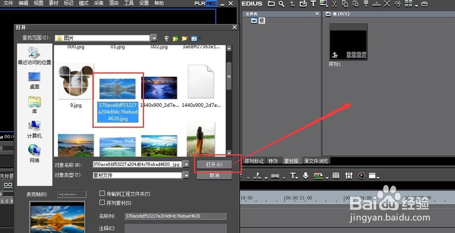Image resolution: width=455 pixels, height=233 pixels.
Task: Click the file list scroll down arrow
Action: coord(229,153)
